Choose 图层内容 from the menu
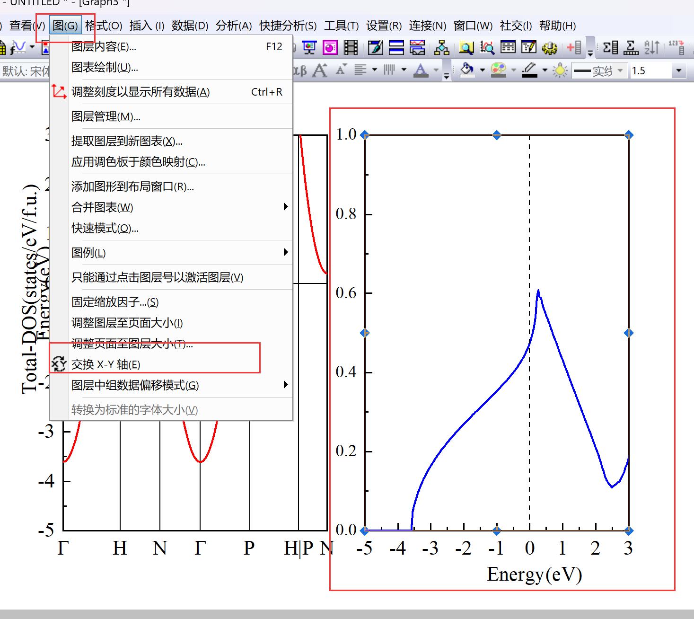694x619 pixels. tap(171, 46)
